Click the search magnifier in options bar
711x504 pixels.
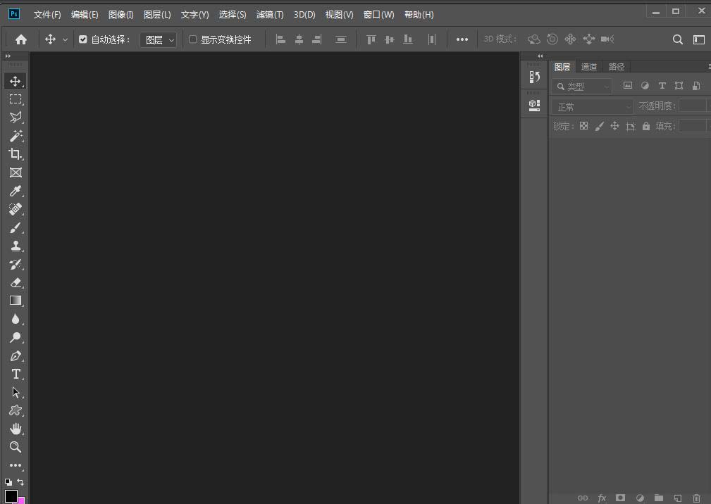click(x=677, y=39)
